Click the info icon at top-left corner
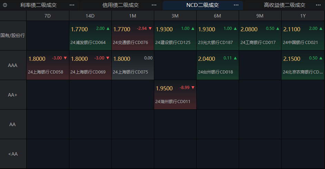The image size is (325, 169). 5,5
